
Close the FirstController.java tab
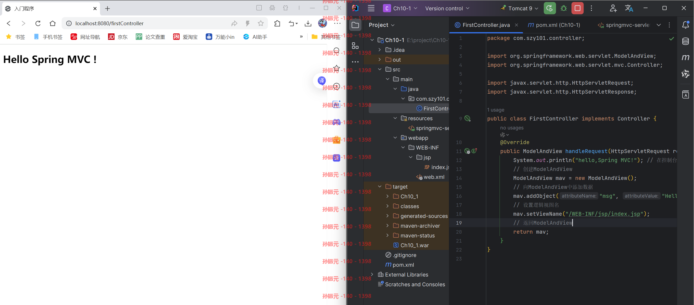pyautogui.click(x=516, y=25)
